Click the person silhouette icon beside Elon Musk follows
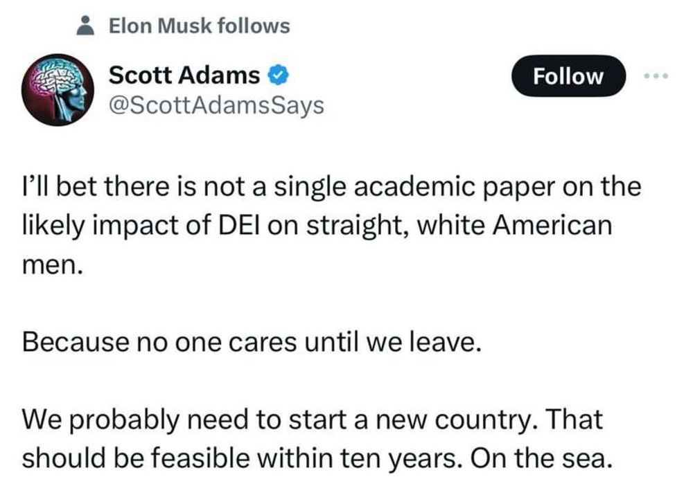 [x=85, y=25]
